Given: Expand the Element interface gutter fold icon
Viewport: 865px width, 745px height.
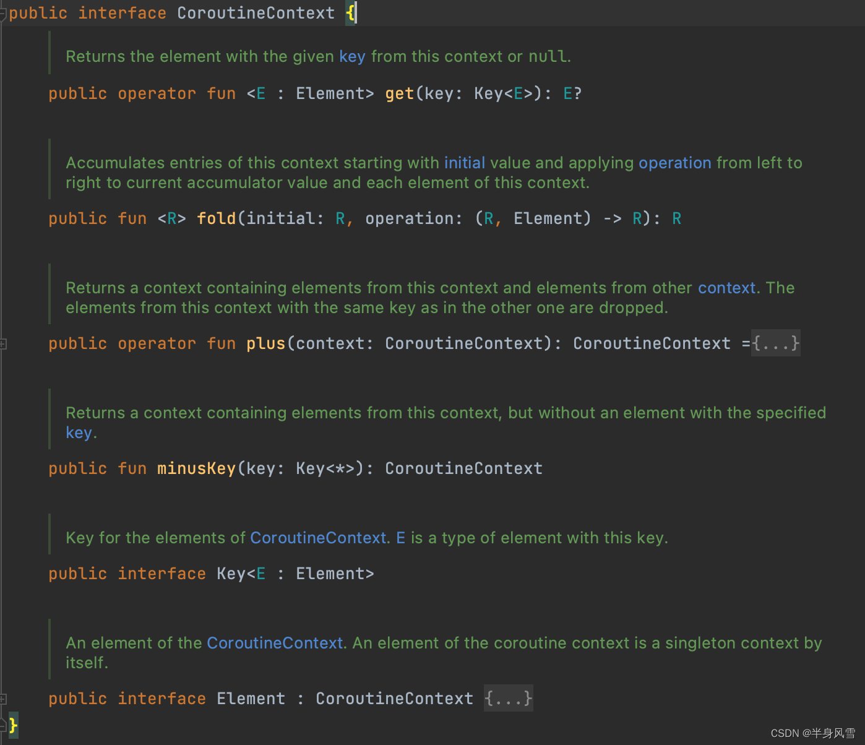Looking at the screenshot, I should tap(3, 699).
